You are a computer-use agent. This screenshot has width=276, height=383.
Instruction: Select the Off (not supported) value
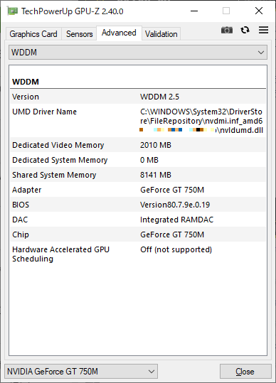176,249
